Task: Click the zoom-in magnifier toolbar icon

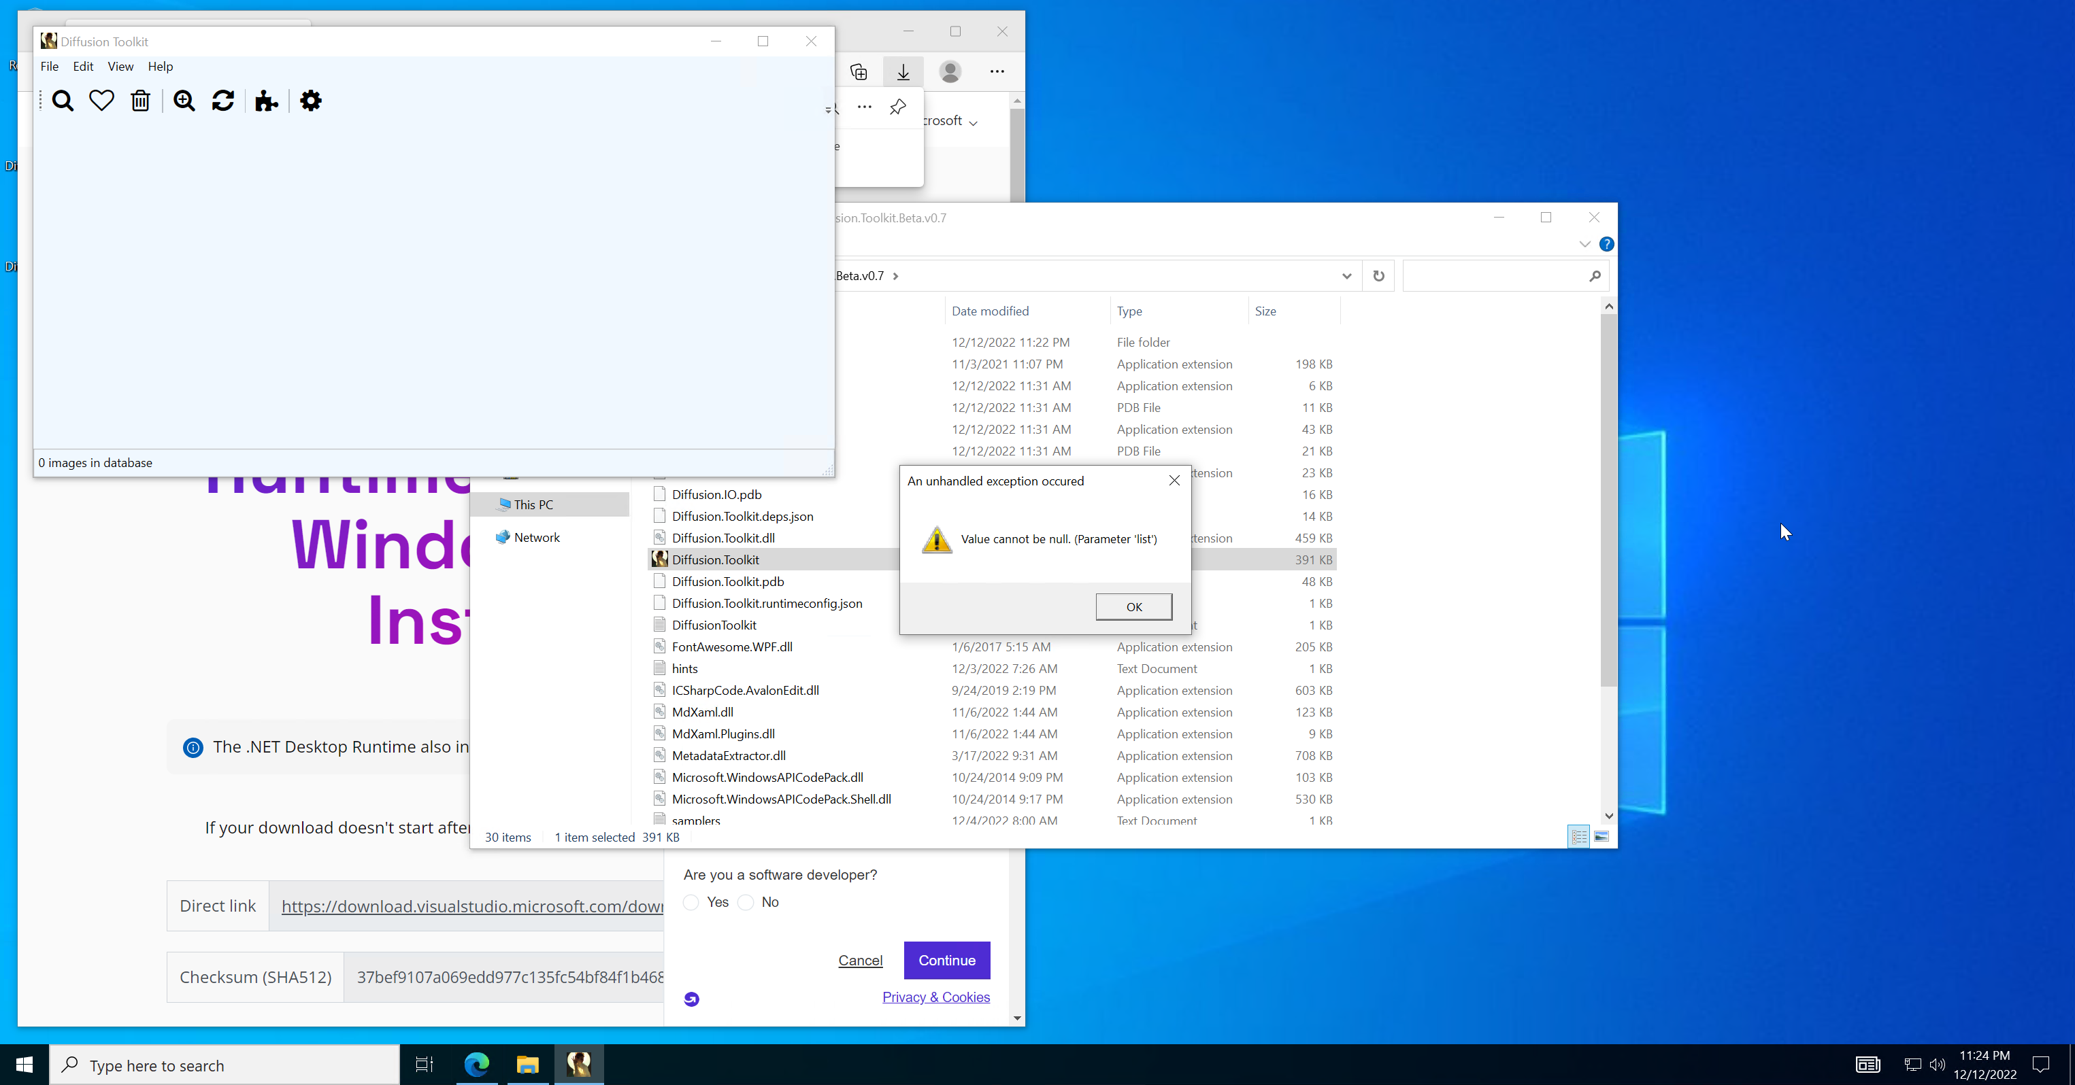Action: 184,101
